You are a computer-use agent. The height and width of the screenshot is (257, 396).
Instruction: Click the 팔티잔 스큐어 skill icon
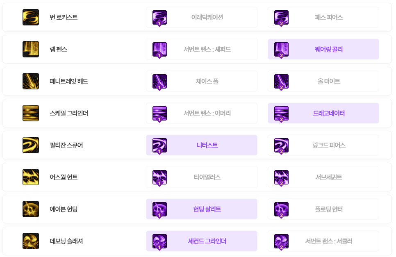pos(31,145)
